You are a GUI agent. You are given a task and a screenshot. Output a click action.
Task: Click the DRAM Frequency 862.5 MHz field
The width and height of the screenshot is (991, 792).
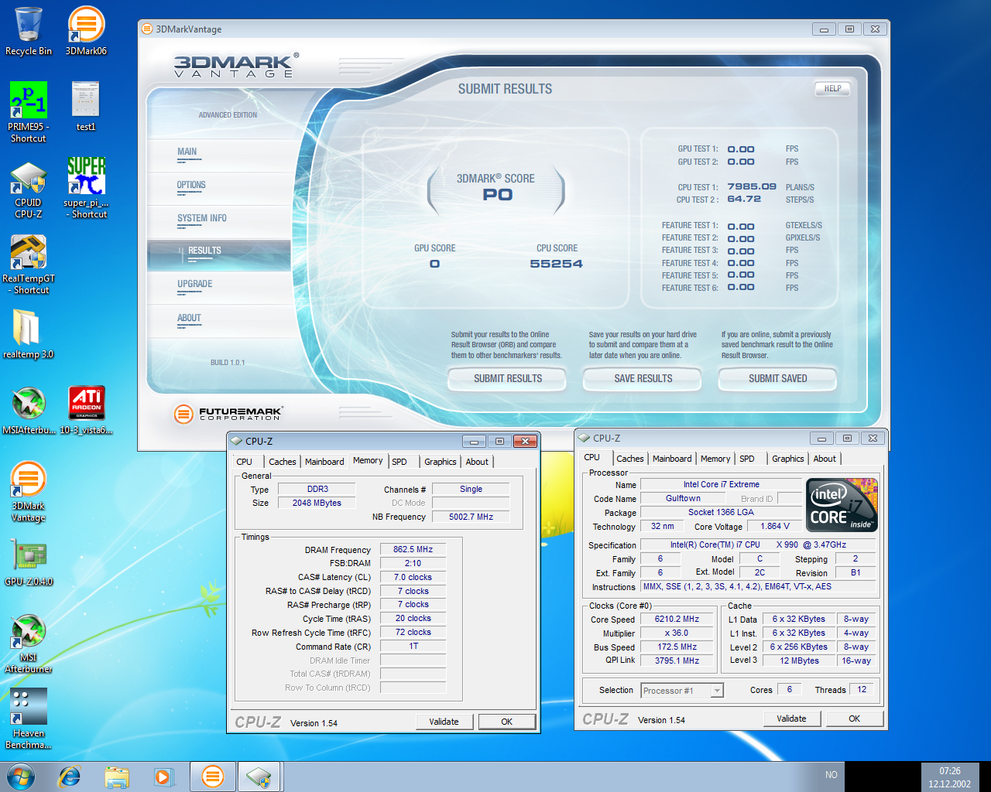click(x=413, y=549)
